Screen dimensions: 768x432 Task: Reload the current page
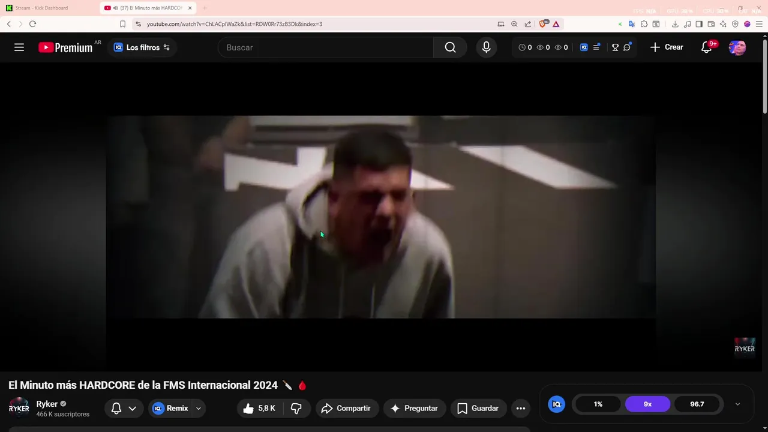pyautogui.click(x=32, y=24)
